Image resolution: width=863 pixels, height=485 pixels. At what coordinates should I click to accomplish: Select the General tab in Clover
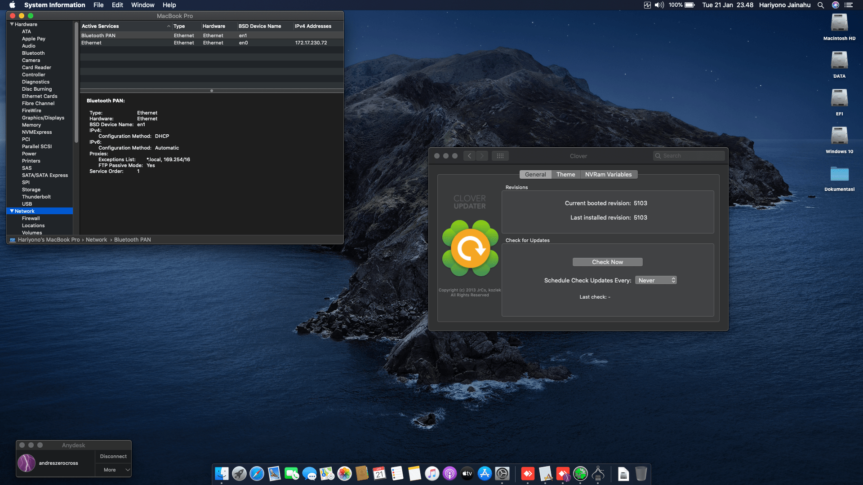535,175
